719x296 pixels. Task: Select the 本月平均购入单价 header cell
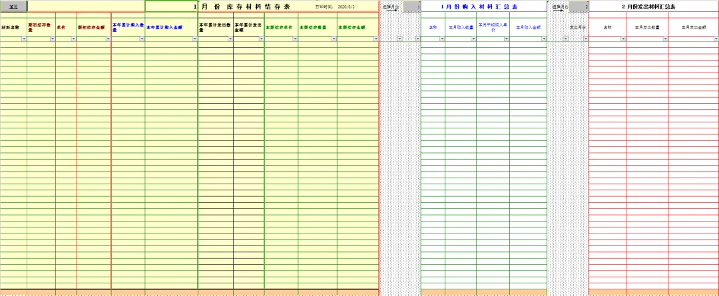click(x=493, y=27)
